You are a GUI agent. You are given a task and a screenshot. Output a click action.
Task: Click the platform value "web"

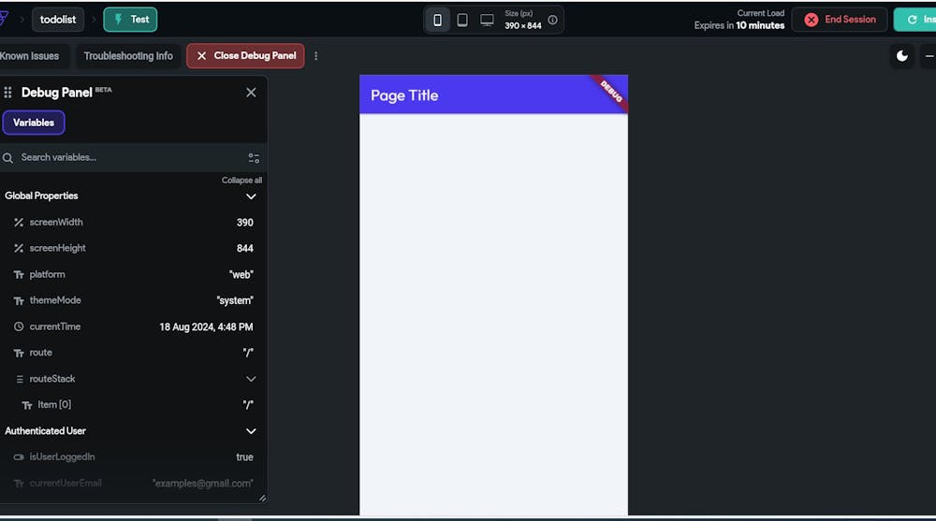click(x=241, y=274)
